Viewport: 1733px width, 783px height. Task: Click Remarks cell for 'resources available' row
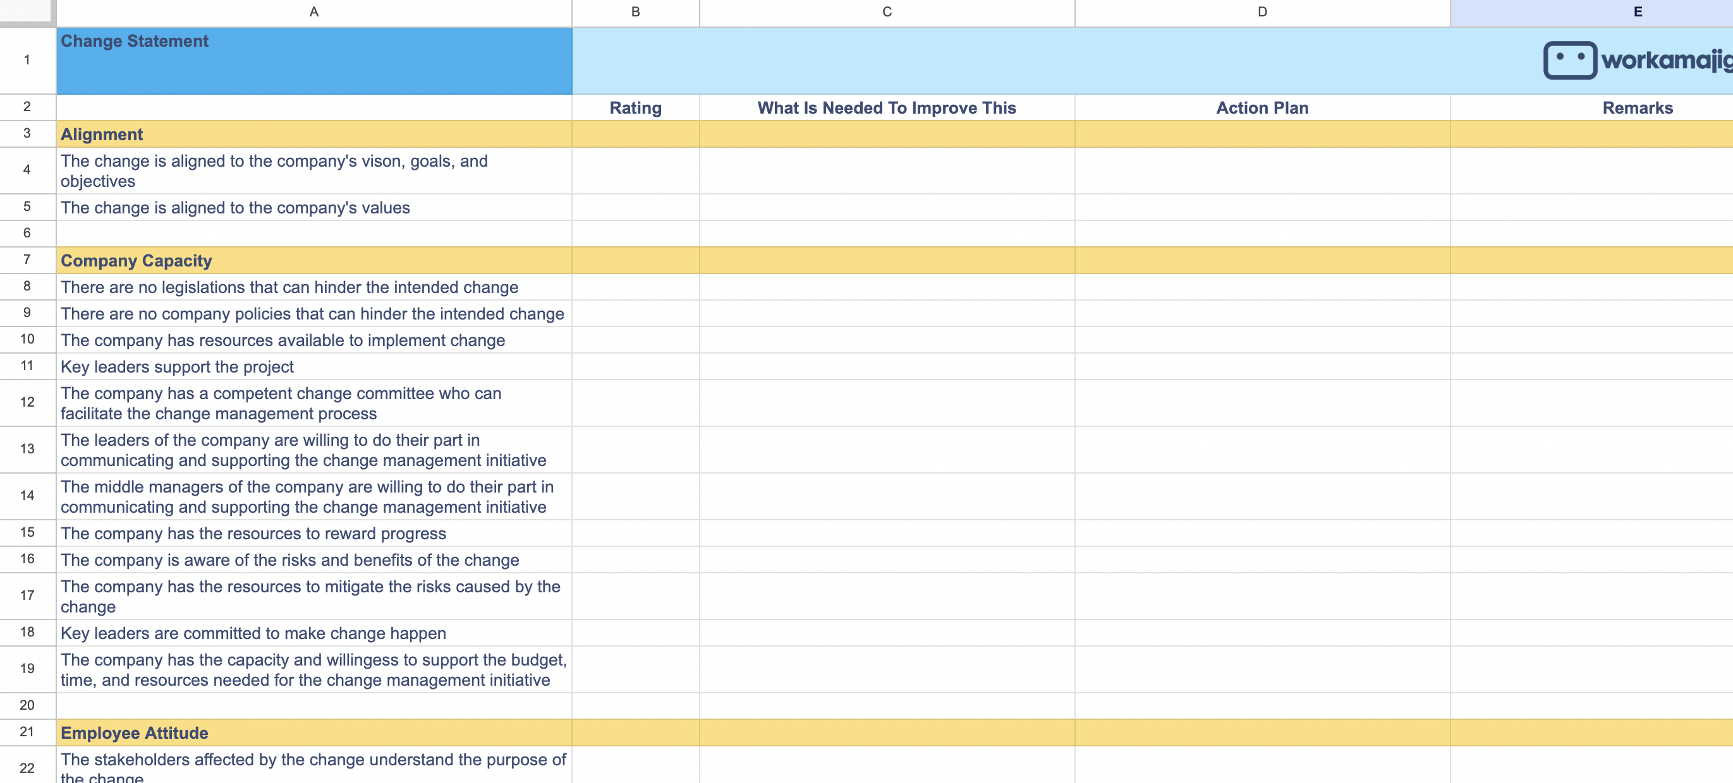(1591, 340)
